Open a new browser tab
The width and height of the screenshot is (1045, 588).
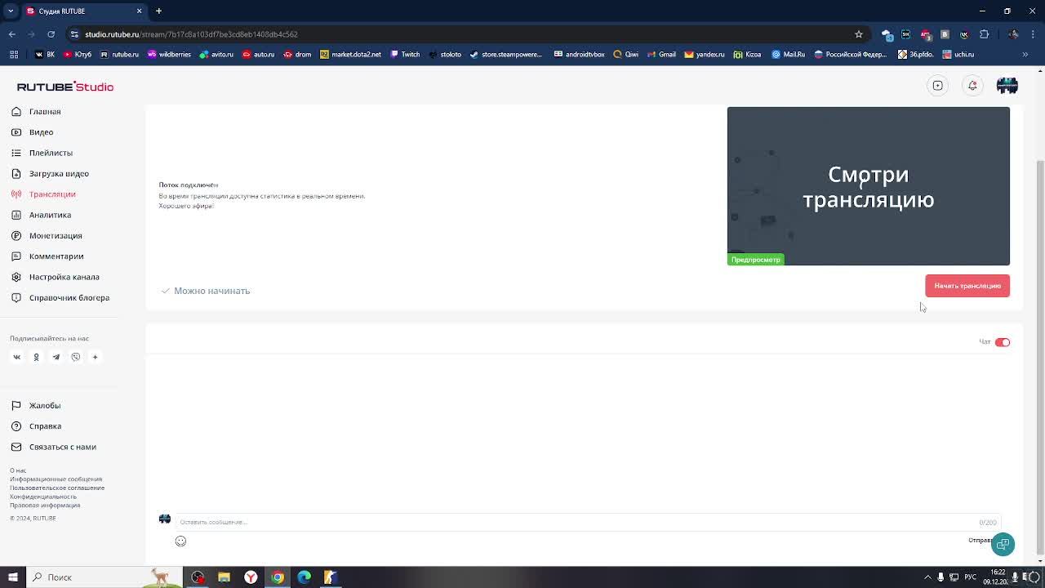pos(158,11)
